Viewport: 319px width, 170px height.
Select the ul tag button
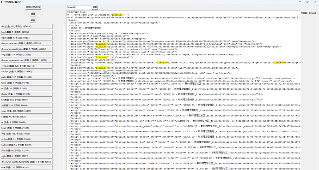26,123
